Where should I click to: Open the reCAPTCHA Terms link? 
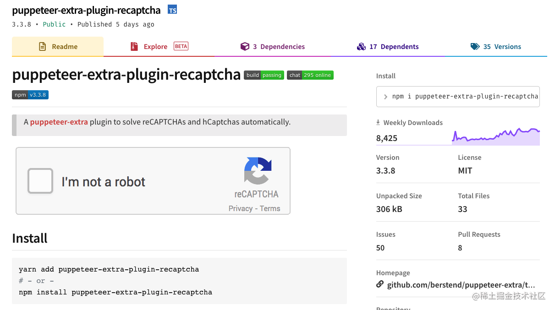(x=270, y=208)
